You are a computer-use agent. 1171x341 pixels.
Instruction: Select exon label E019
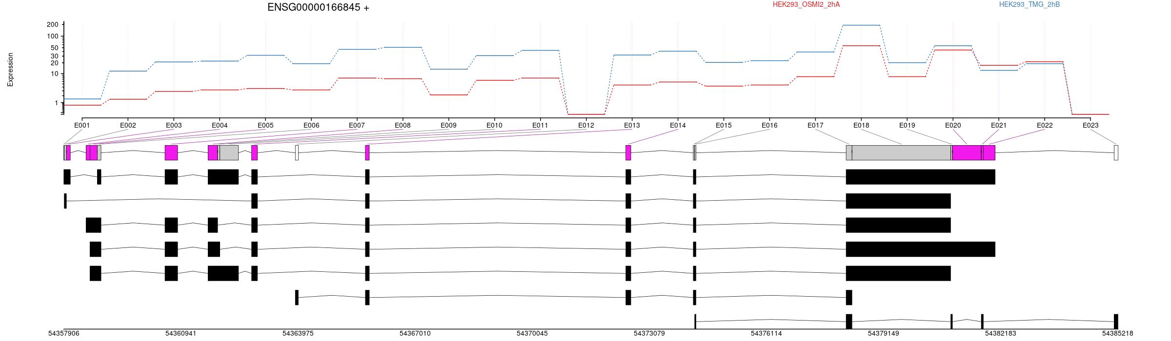point(907,125)
